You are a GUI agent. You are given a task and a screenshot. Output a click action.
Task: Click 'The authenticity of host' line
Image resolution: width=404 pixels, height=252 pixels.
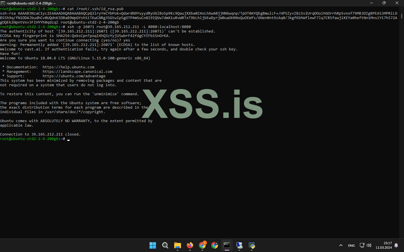[108, 31]
